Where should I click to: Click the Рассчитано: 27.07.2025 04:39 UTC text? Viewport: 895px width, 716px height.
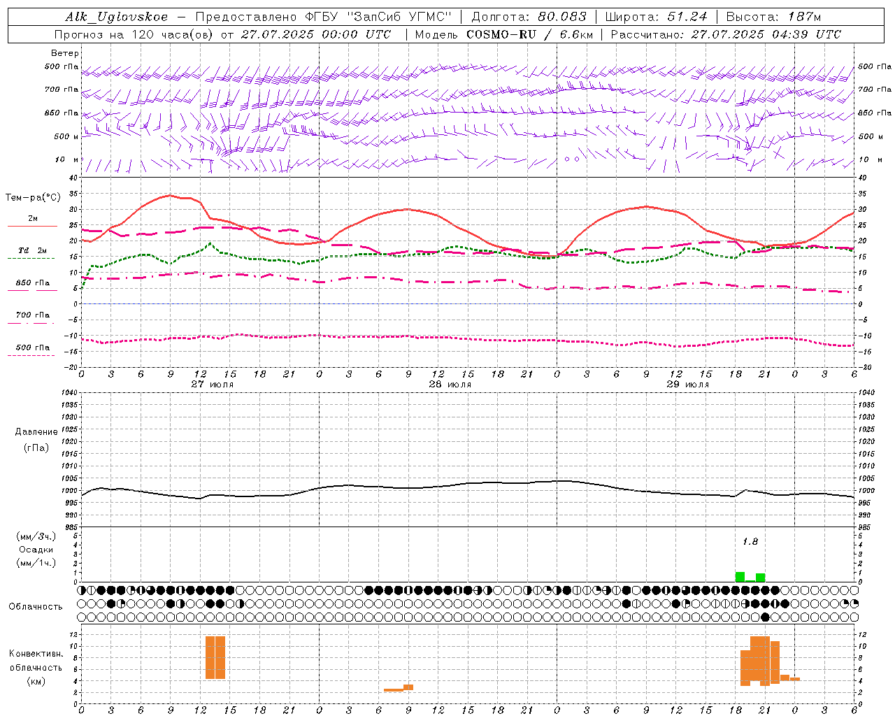click(x=726, y=34)
